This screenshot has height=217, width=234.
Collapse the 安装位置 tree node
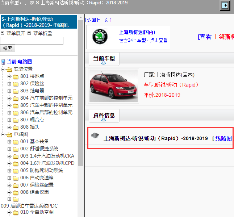[x=3, y=69]
